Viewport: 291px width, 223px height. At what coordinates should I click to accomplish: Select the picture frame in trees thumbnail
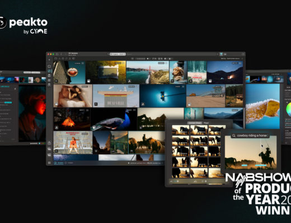pos(106,72)
